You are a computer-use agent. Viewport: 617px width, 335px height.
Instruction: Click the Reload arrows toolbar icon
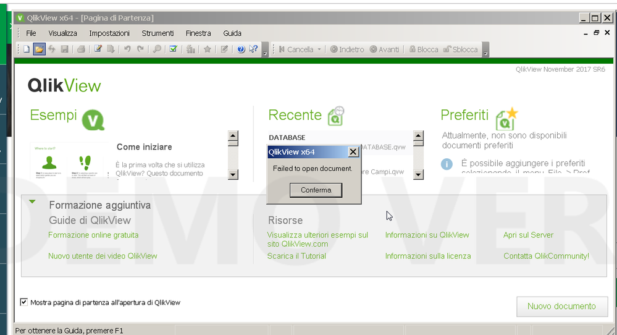pos(52,49)
